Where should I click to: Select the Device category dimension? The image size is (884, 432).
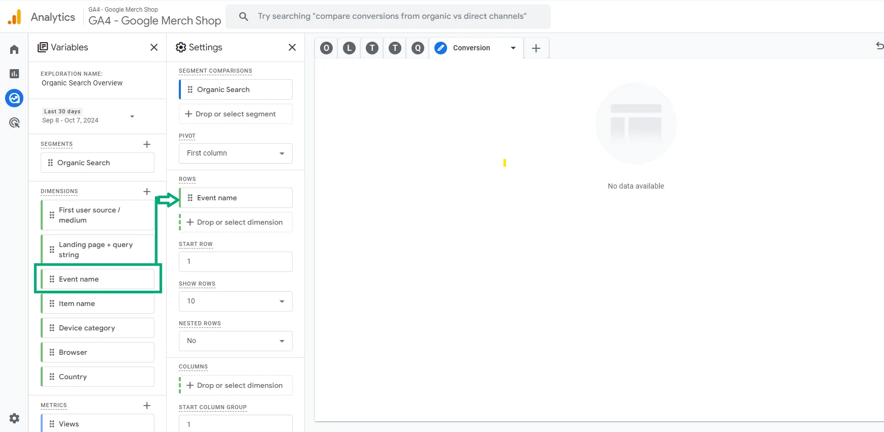[x=98, y=328]
